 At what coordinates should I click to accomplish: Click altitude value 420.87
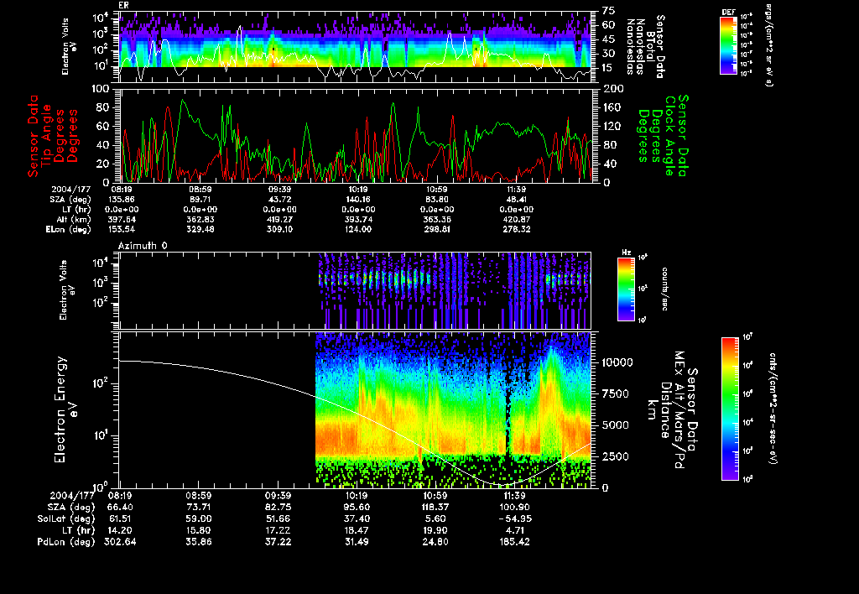pos(516,219)
